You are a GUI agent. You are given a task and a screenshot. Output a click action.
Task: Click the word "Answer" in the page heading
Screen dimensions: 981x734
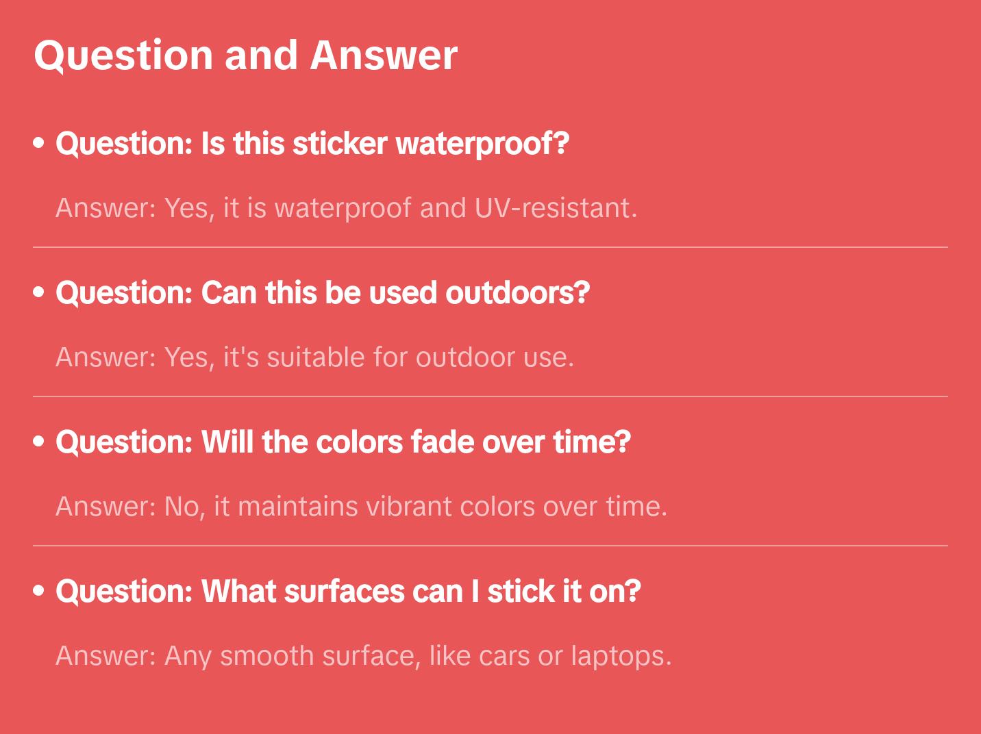pyautogui.click(x=384, y=55)
